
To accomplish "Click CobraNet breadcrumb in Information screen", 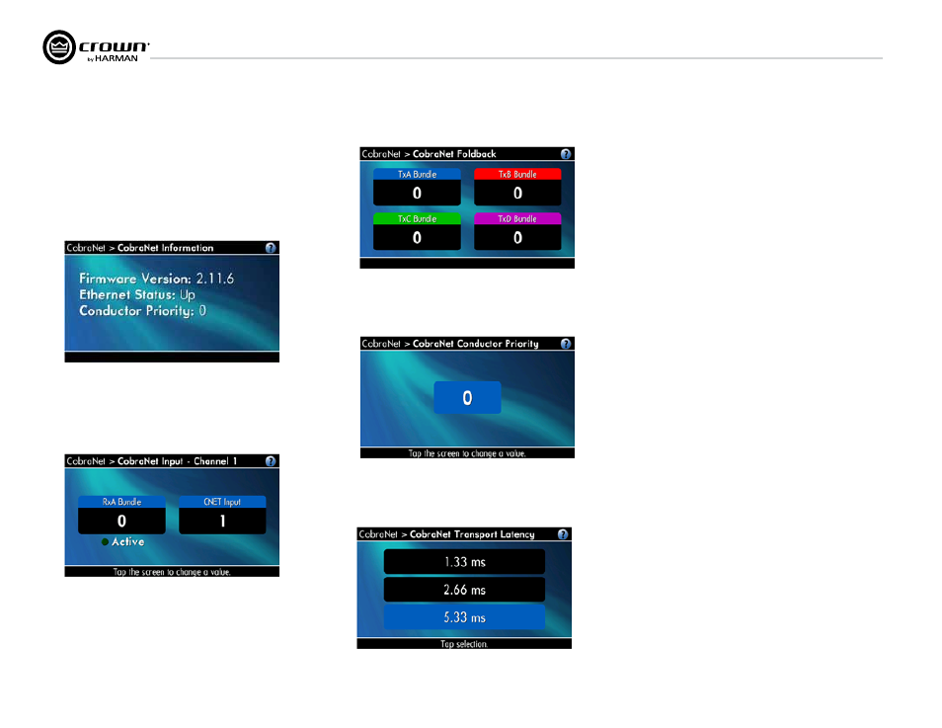I will 86,248.
